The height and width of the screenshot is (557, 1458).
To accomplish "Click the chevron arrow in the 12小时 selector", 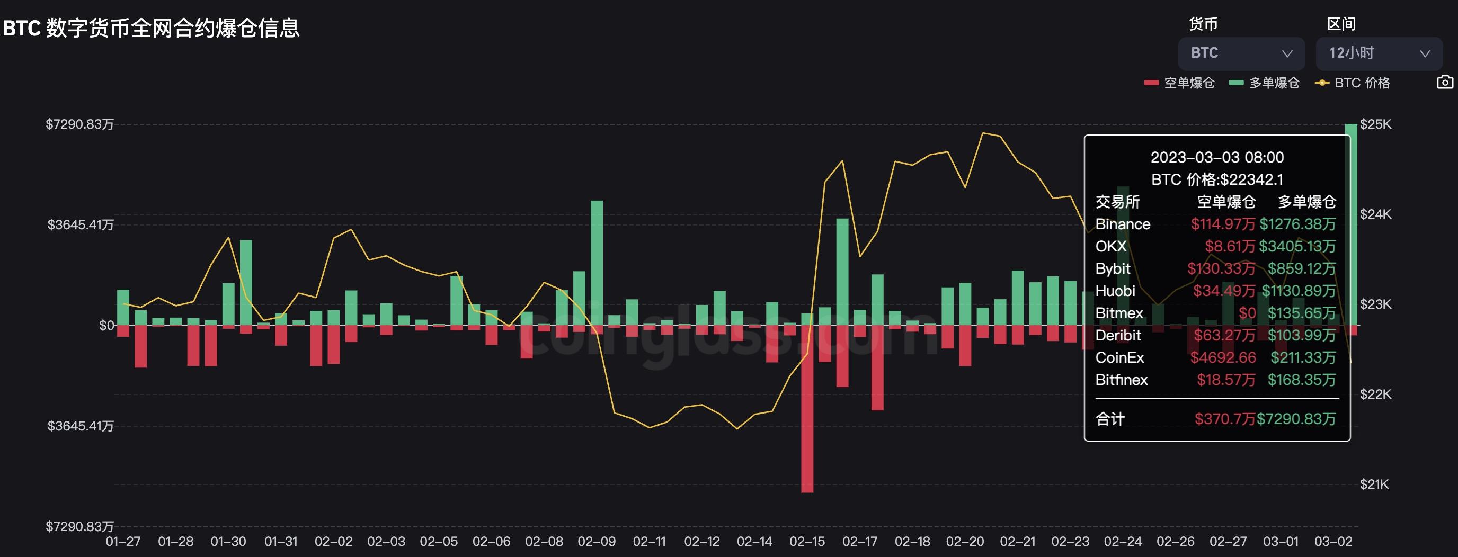I will click(x=1425, y=53).
